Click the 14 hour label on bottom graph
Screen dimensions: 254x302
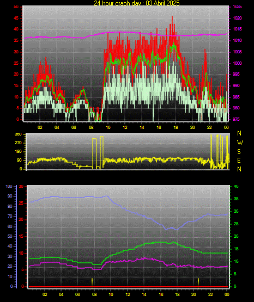[144, 294]
